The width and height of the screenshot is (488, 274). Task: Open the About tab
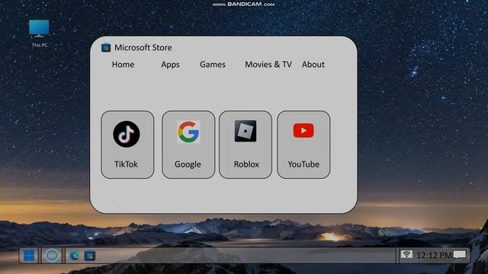click(x=313, y=64)
